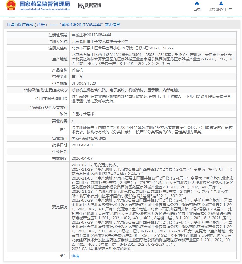Click the national emblem logo icon

(11, 5)
